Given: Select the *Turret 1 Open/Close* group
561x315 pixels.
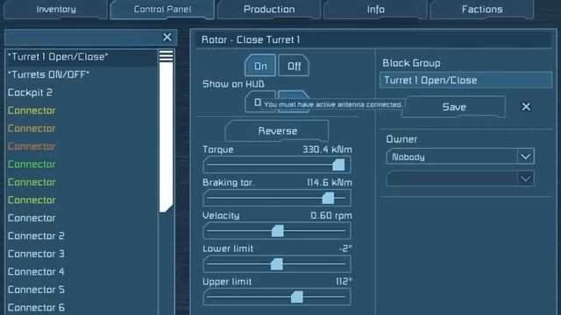Looking at the screenshot, I should pos(82,57).
